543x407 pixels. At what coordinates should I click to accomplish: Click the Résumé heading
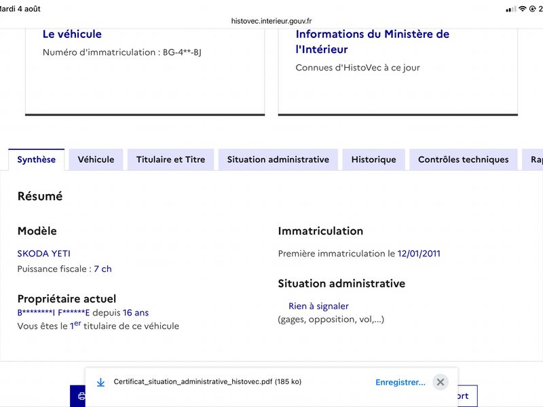click(40, 196)
